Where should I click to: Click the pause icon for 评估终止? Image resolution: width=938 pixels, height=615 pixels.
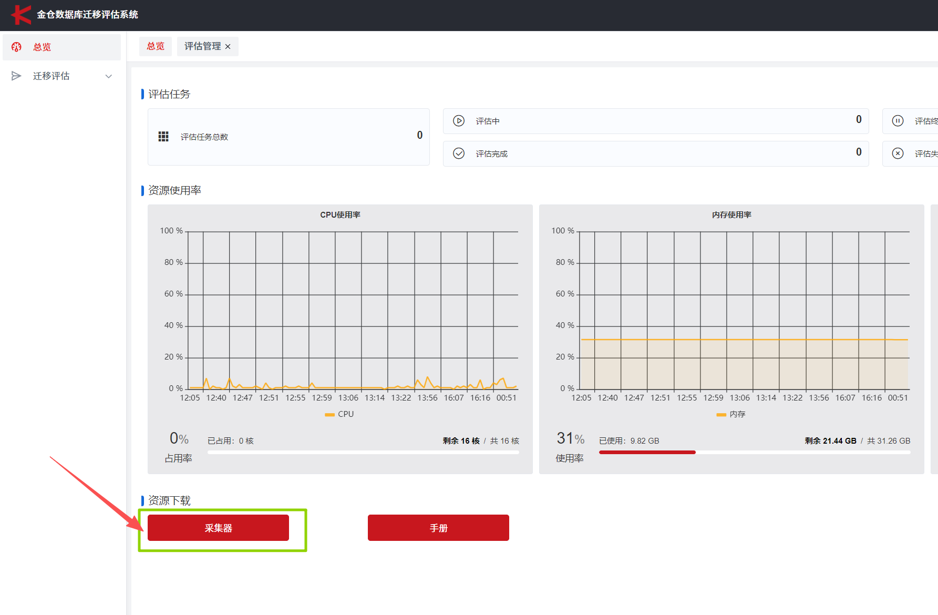click(x=898, y=121)
